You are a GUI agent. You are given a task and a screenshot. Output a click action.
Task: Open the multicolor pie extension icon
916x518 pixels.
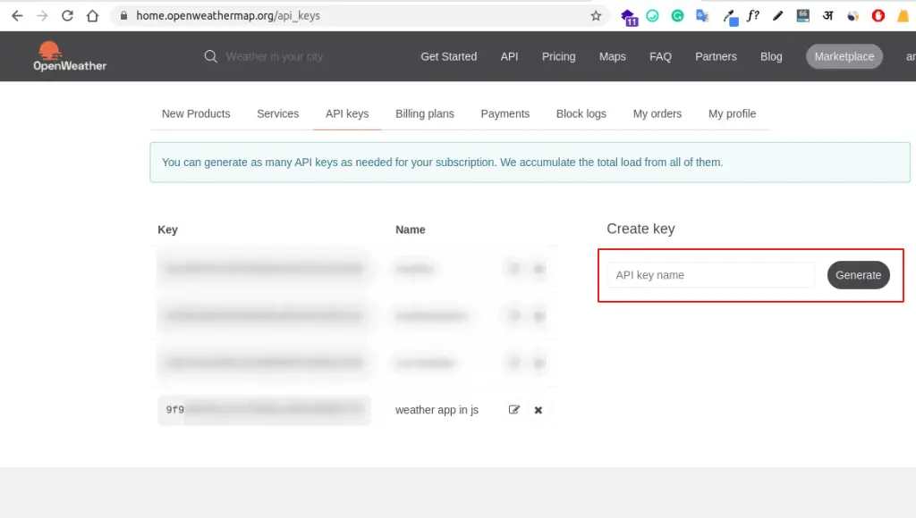[x=852, y=16]
